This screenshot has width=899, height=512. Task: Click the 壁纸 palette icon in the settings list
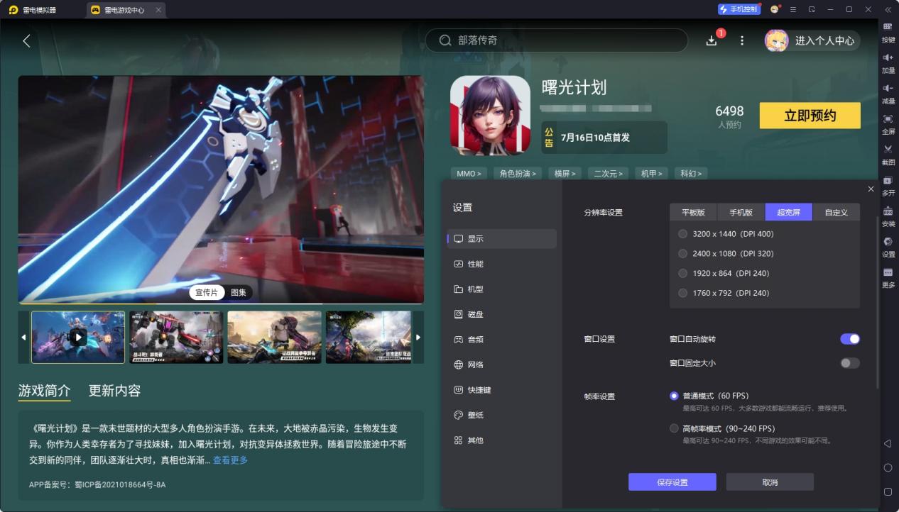point(458,415)
